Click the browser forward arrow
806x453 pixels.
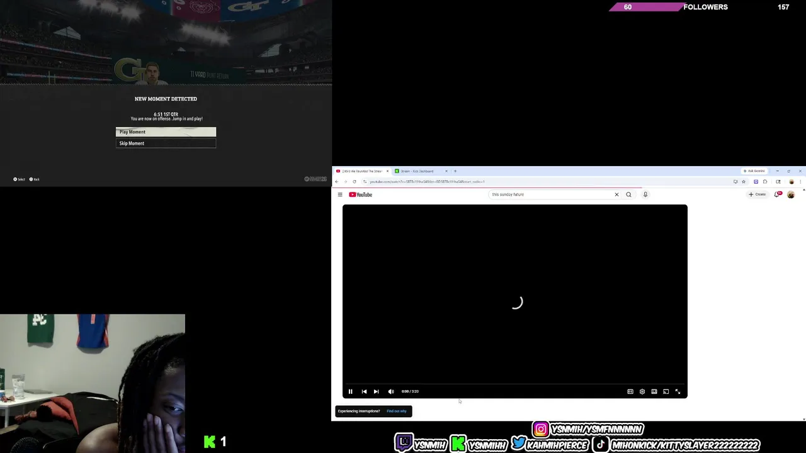[345, 182]
